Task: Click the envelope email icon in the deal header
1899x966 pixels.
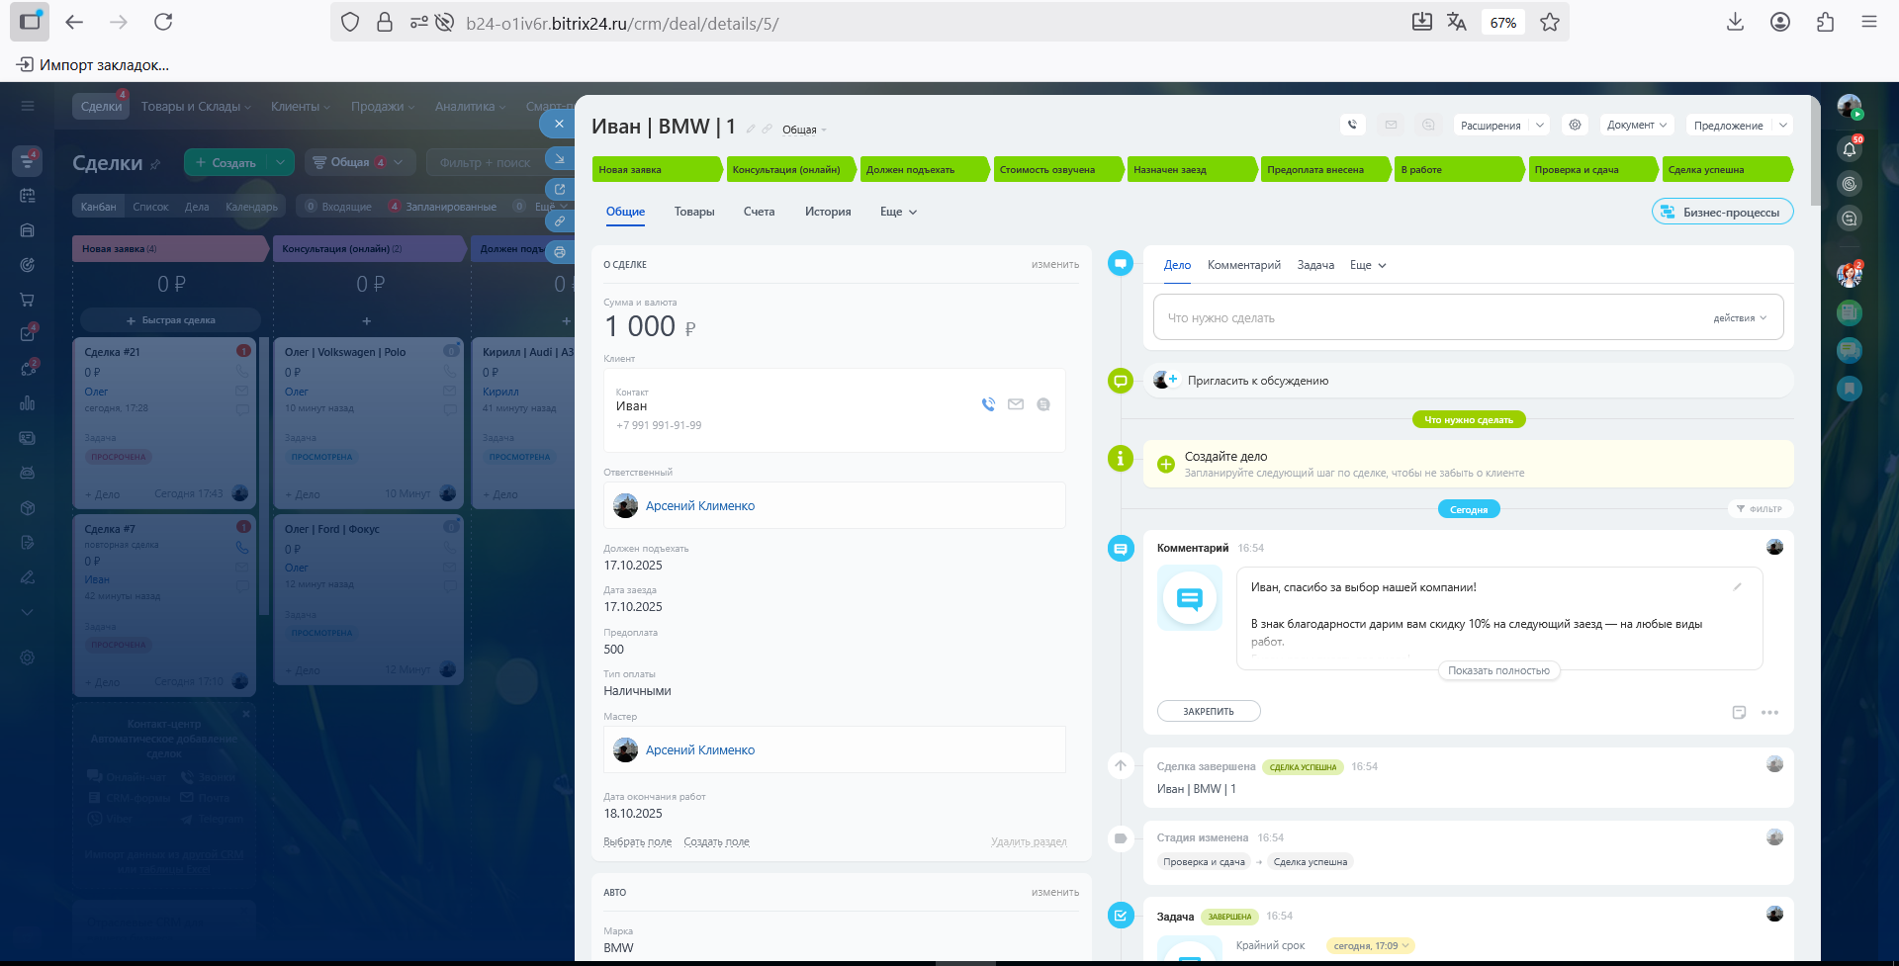Action: coord(1391,125)
